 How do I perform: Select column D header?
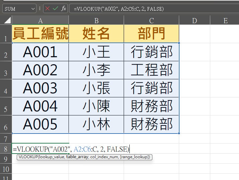(195, 21)
